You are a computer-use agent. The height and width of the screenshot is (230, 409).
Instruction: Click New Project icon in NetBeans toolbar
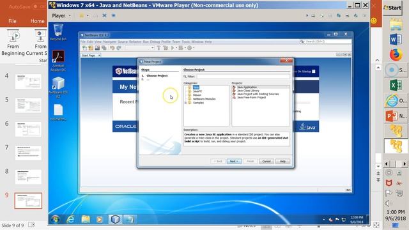point(91,48)
